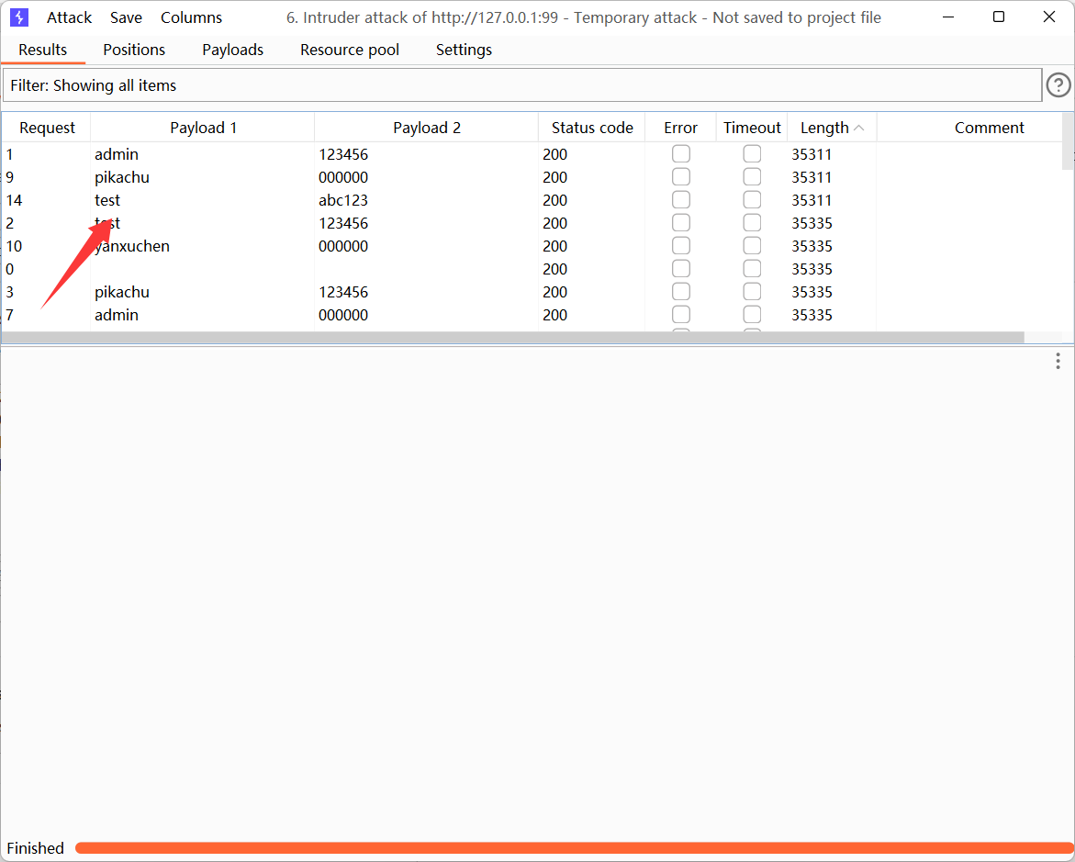Image resolution: width=1075 pixels, height=862 pixels.
Task: Open the three-dot options menu in lower pane
Action: point(1058,361)
